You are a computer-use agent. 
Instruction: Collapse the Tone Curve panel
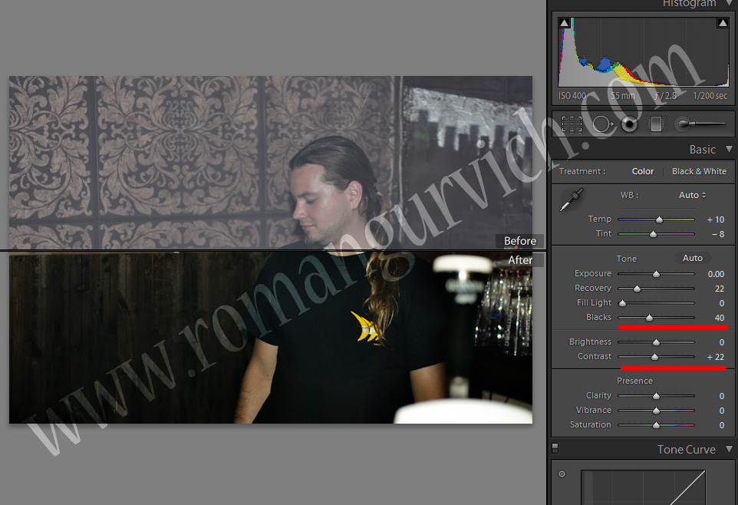[x=728, y=450]
